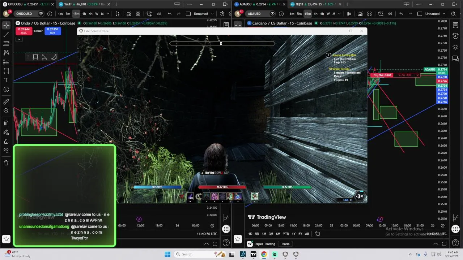Open Unnamed layout dropdown in ONDOUSD window
Screen dimensions: 463x260
click(212, 14)
